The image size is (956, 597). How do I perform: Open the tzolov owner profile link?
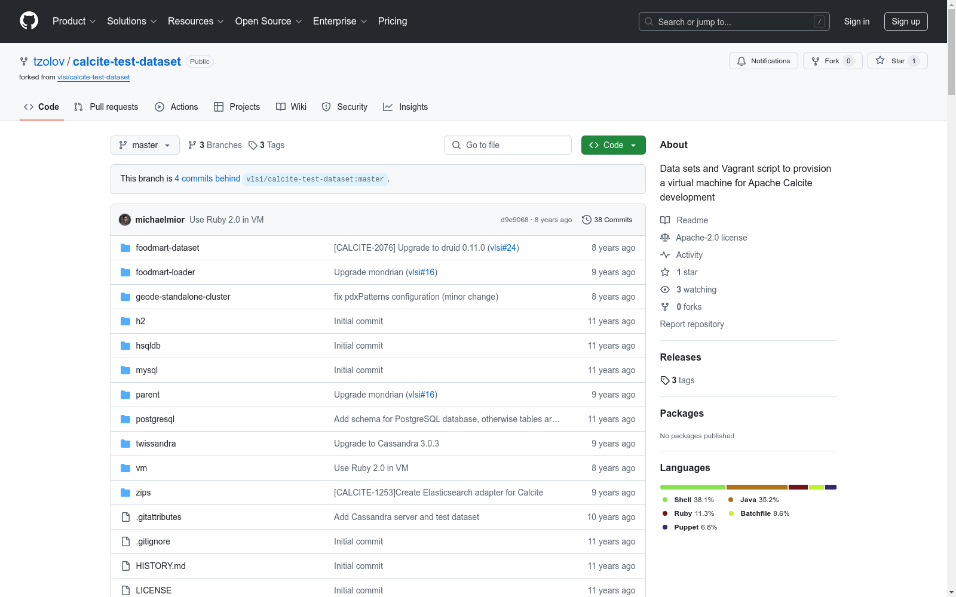[49, 61]
